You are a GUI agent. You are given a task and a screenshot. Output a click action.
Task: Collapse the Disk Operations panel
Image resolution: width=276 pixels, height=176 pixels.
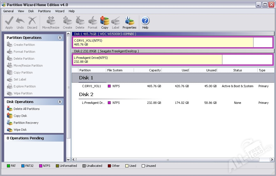tap(60, 102)
